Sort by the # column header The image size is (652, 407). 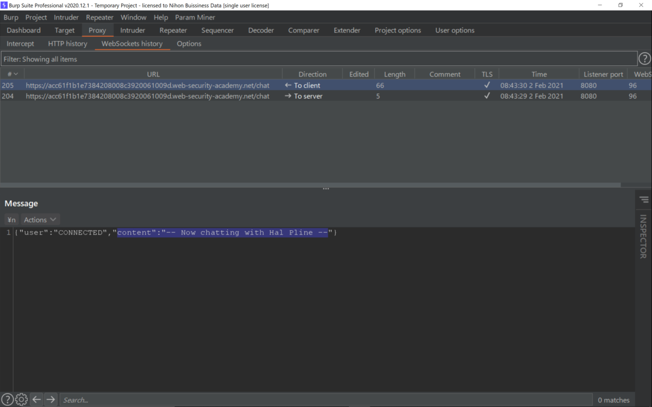[x=12, y=74]
